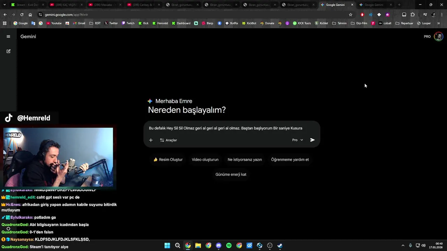Open a new browser tab

(399, 5)
